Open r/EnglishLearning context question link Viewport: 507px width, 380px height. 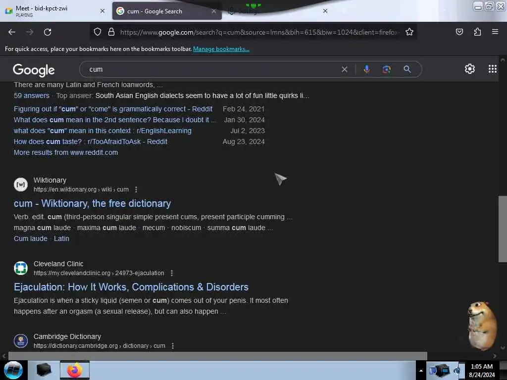pos(102,131)
